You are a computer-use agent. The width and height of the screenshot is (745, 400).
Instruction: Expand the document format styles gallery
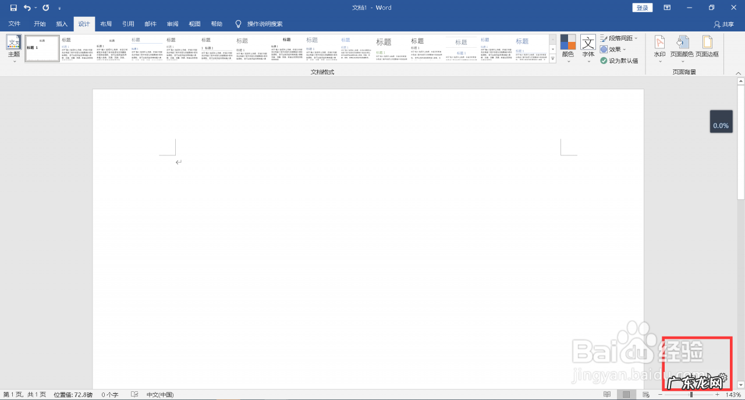[553, 59]
